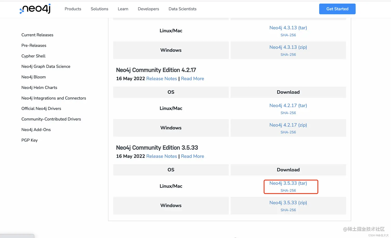
Task: Open Neo4j Add-Ons link
Action: click(36, 130)
